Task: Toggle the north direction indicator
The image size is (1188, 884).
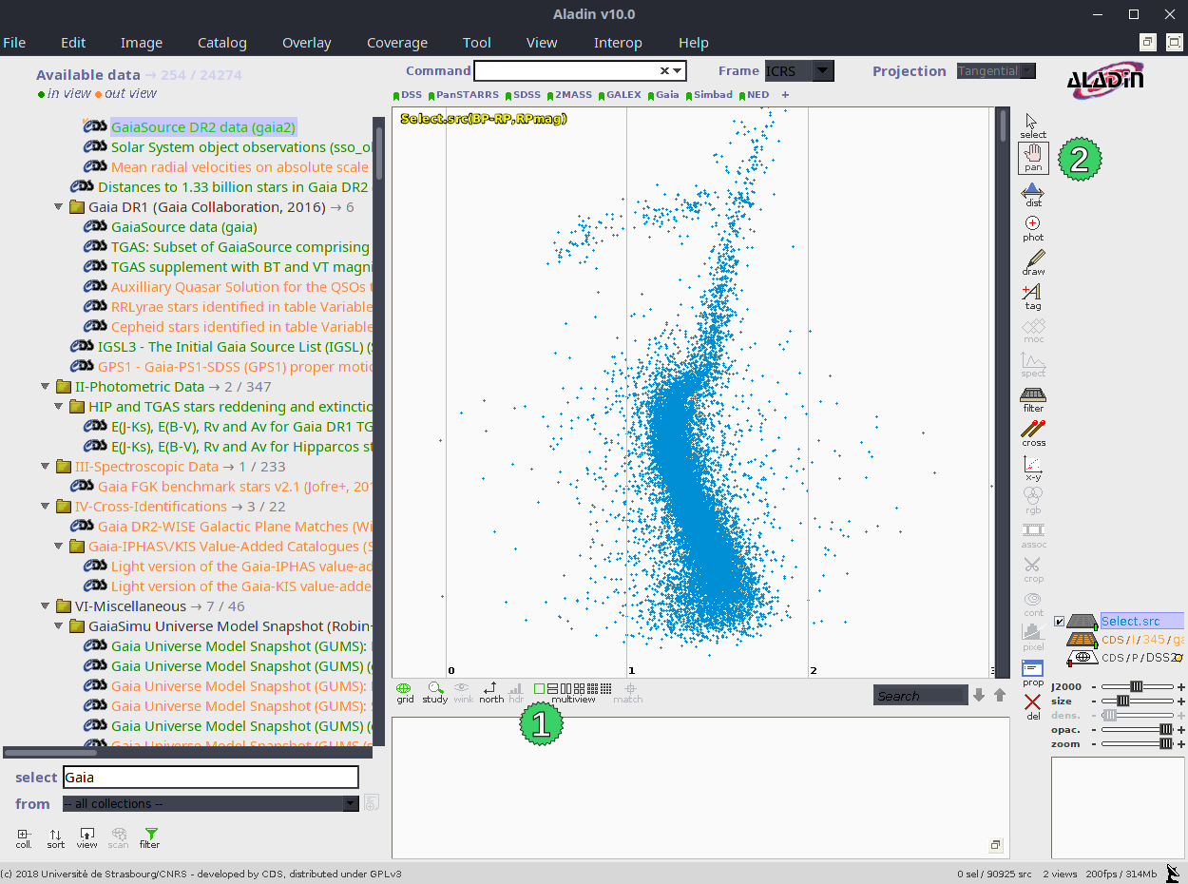Action: (x=491, y=692)
